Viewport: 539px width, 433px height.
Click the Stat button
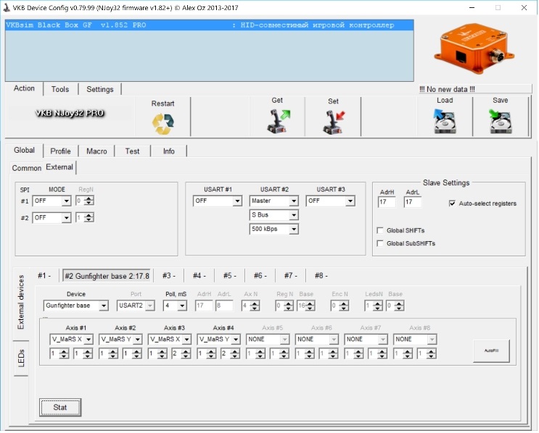(60, 407)
